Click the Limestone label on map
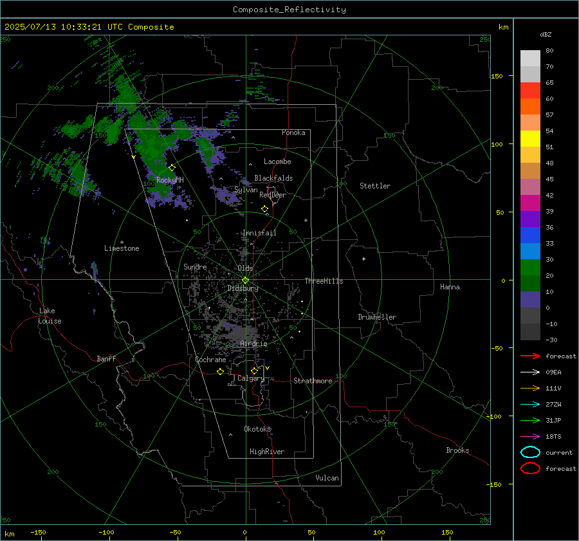 pos(122,248)
